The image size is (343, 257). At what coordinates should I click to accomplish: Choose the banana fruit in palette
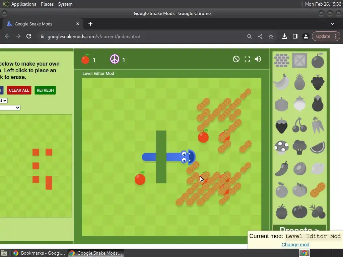pos(281,82)
